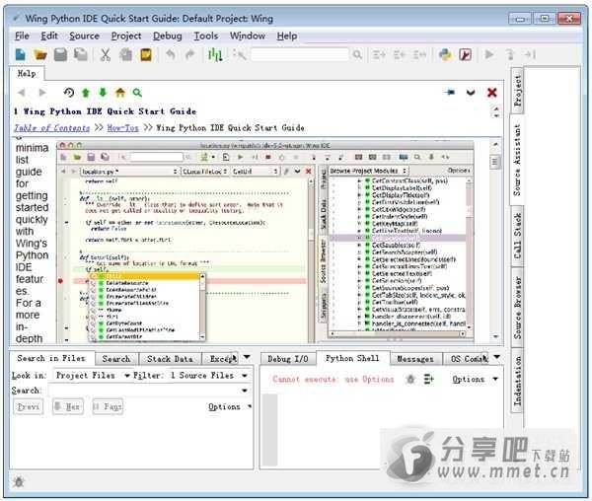Open the Look in Project Files dropdown
Screen dimensions: 592x501
[92, 376]
